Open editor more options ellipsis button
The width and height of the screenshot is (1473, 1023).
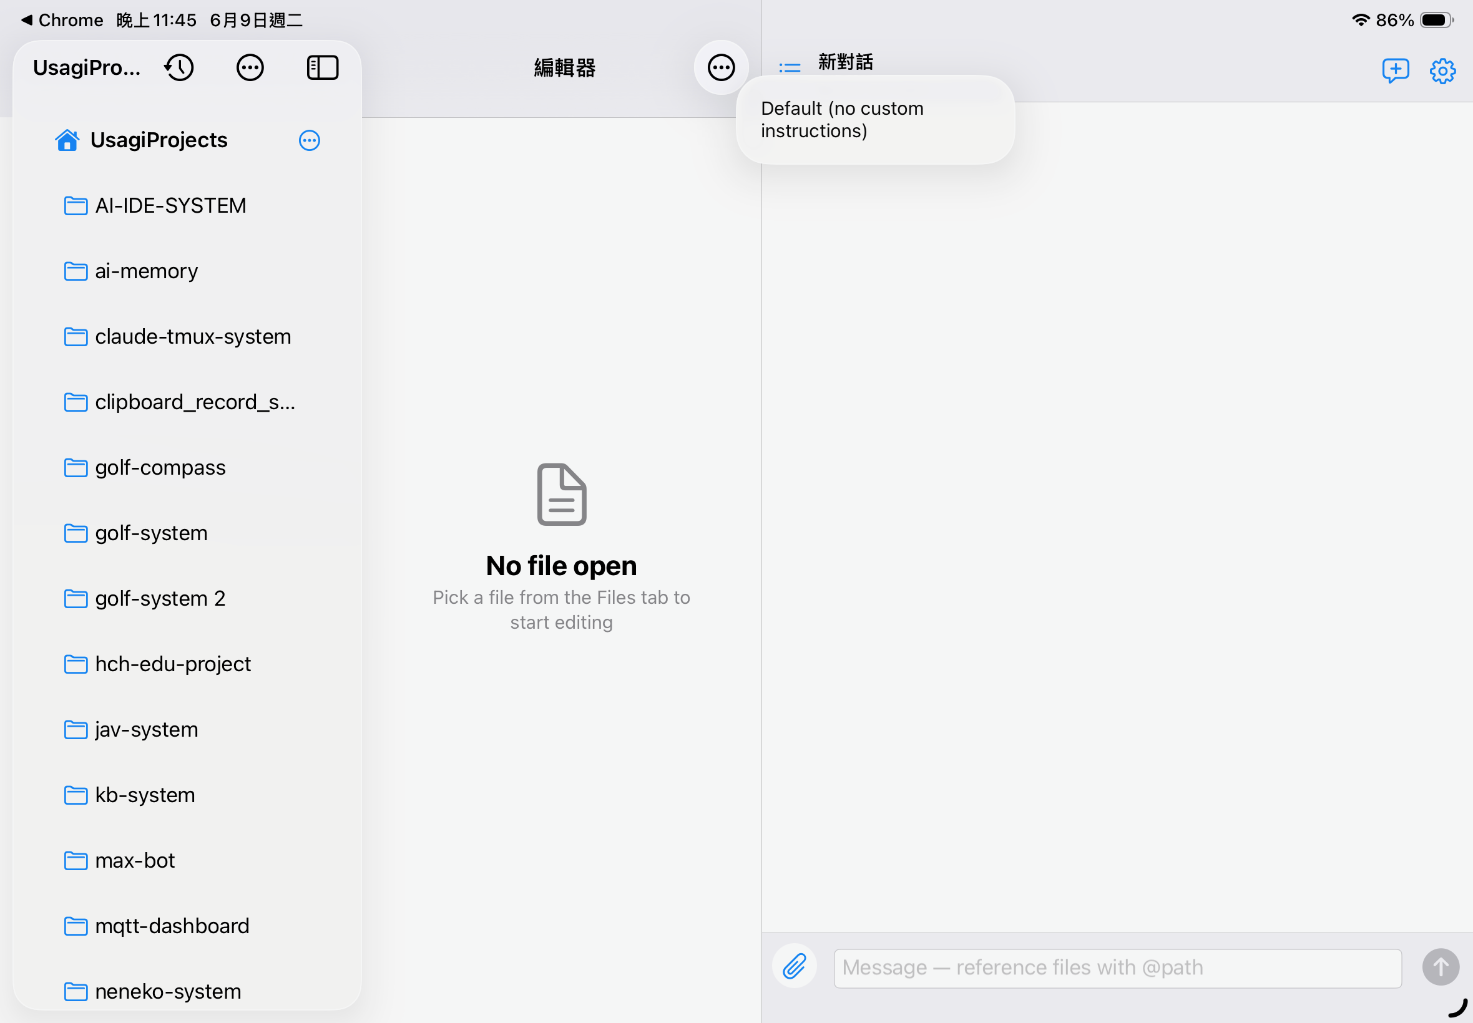pos(721,67)
